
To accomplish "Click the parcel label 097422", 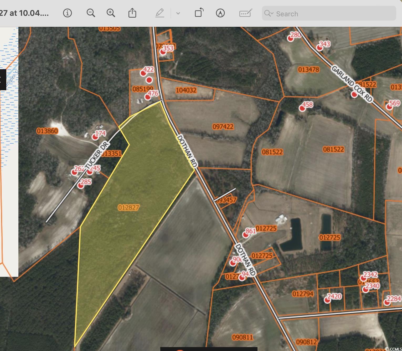I will [223, 127].
